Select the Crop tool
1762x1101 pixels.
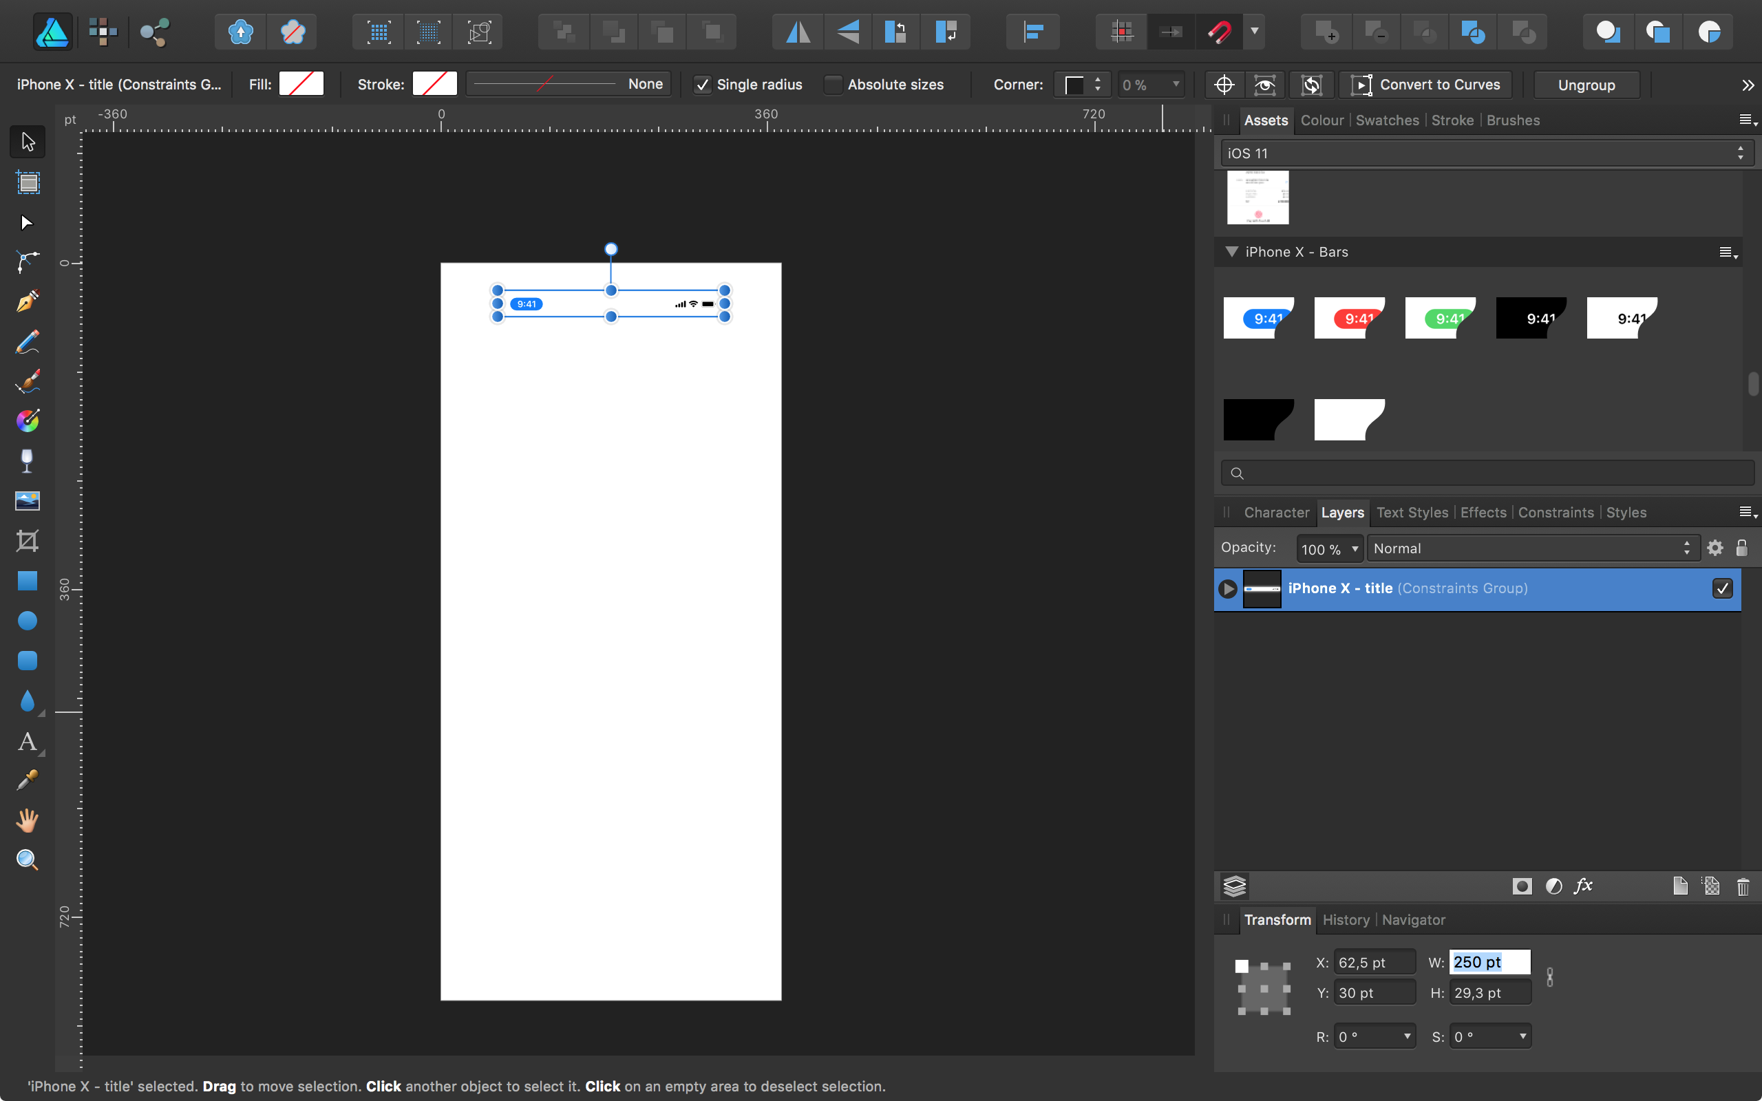(28, 540)
